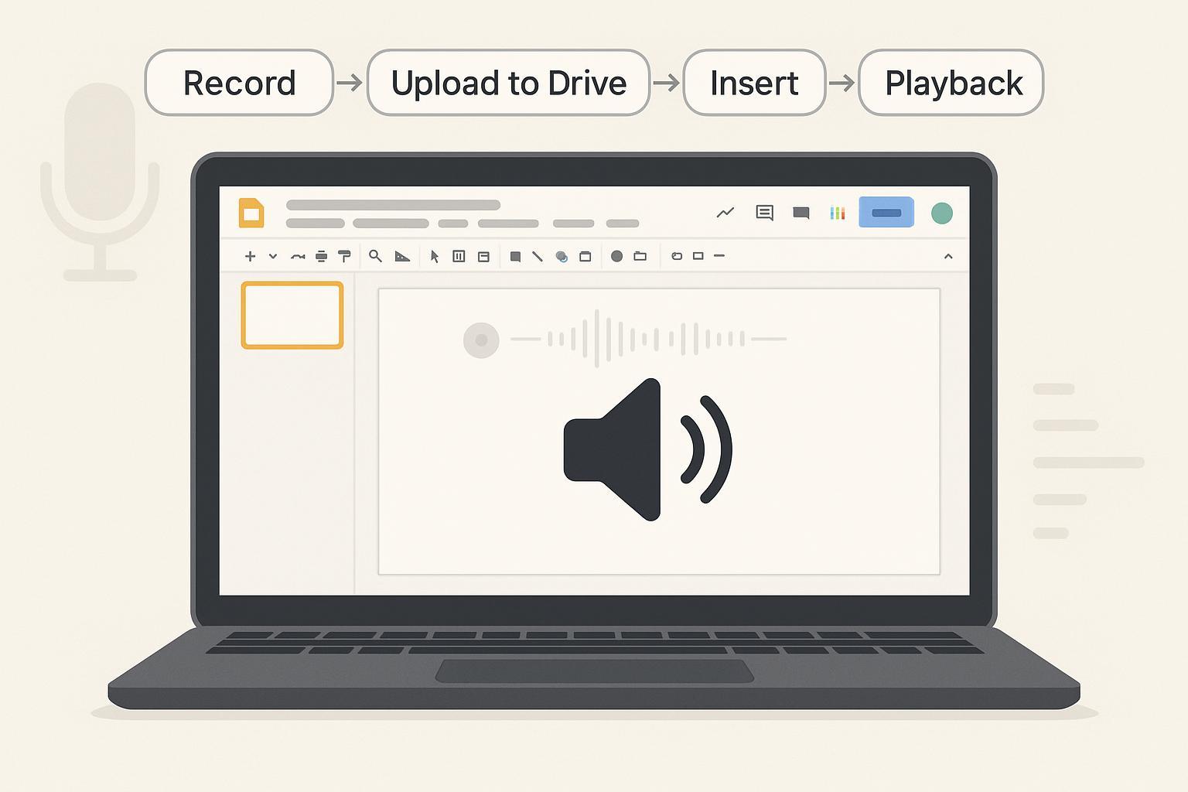Viewport: 1188px width, 792px height.
Task: Click the large speaker audio icon on slide
Action: click(647, 449)
